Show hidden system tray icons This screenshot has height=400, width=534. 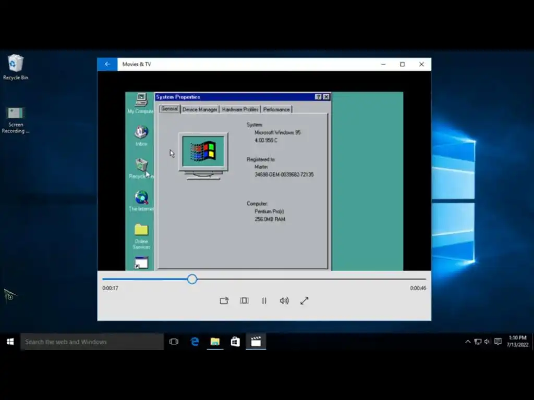(x=468, y=342)
